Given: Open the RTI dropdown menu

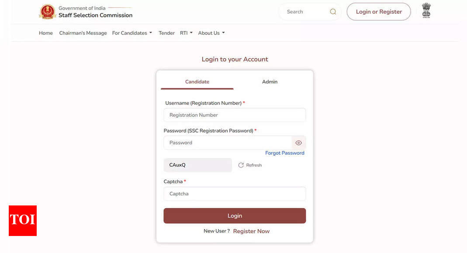Looking at the screenshot, I should (186, 33).
